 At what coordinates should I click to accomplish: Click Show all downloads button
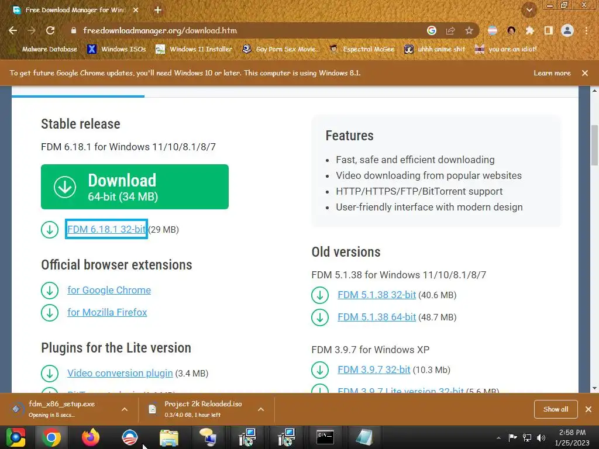[556, 409]
